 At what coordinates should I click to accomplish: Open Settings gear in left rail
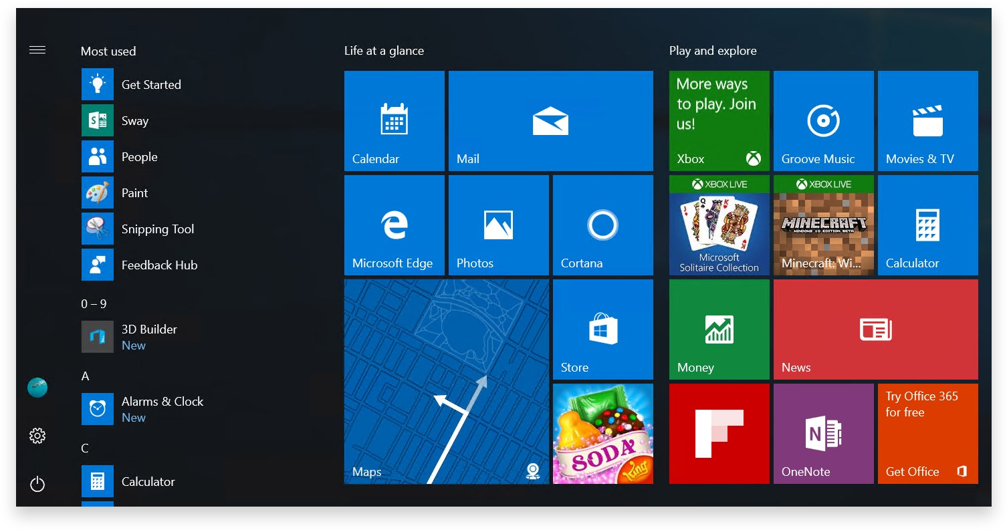(x=37, y=436)
